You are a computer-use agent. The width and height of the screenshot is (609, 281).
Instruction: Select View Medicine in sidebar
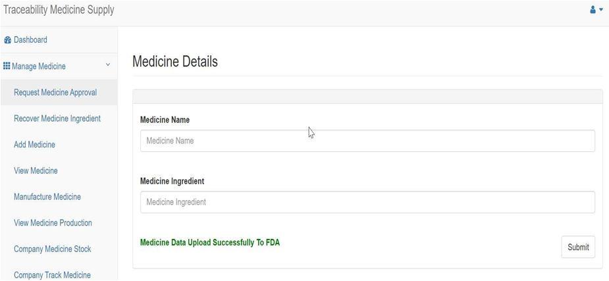click(36, 170)
